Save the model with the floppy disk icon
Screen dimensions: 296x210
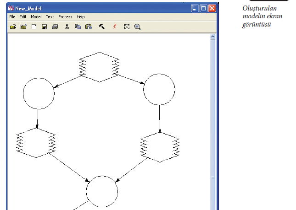click(45, 27)
